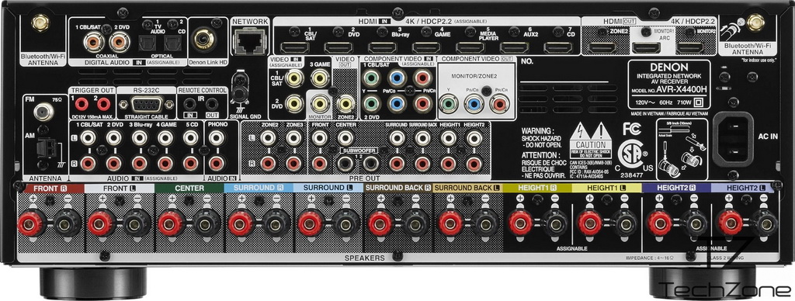Click the TRIGGER OUT 1 jack
This screenshot has height=301, width=795.
[x=81, y=105]
